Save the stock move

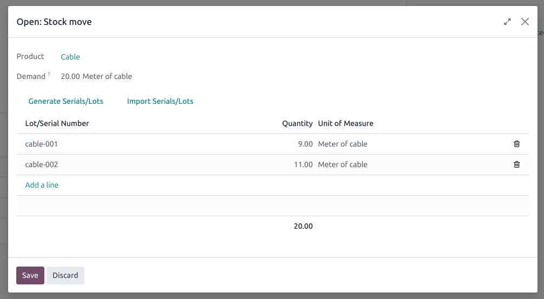coord(30,275)
